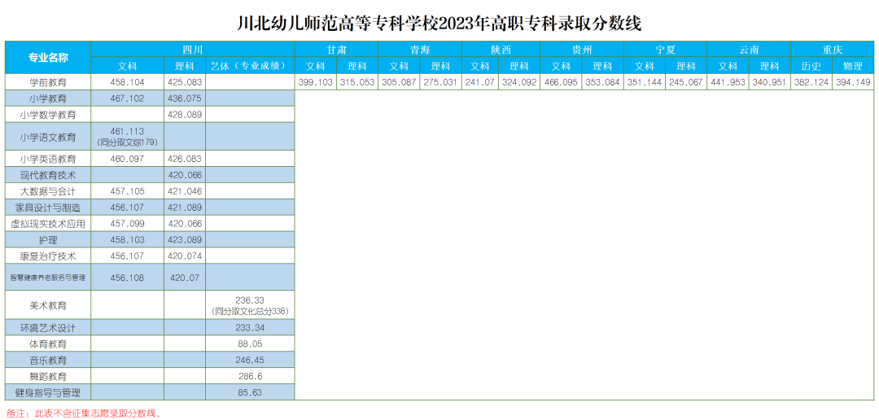The height and width of the screenshot is (420, 879).
Task: Select the 学前教育 major row label
Action: pyautogui.click(x=48, y=82)
